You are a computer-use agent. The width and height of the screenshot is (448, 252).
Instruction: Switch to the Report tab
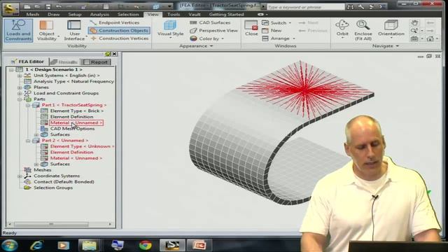pyautogui.click(x=97, y=62)
